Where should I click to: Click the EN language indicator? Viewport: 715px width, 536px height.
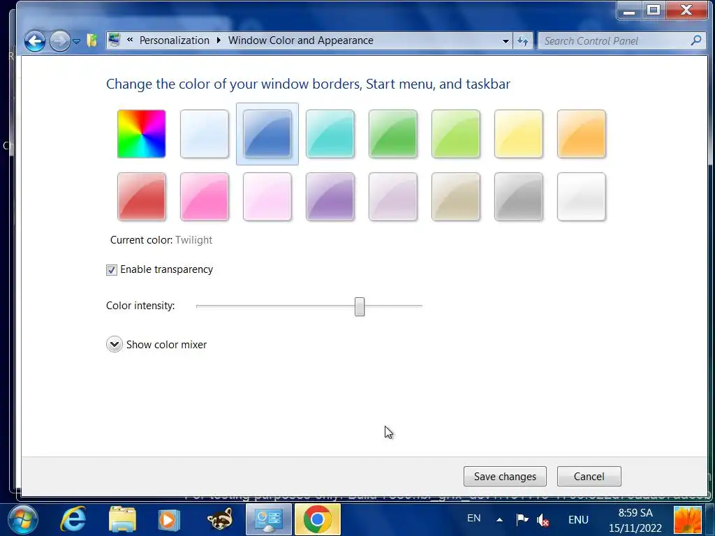click(474, 519)
